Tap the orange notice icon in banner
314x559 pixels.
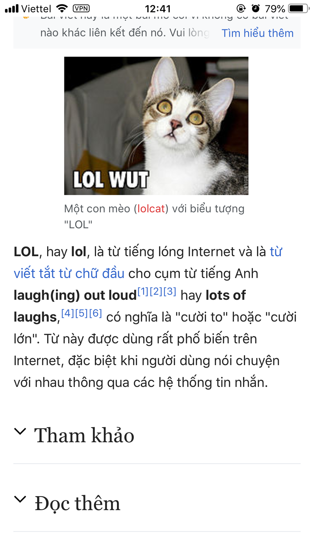click(26, 17)
